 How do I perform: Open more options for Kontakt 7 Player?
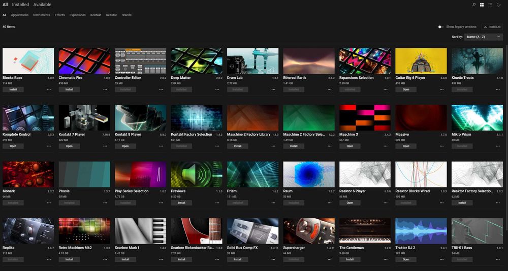point(105,146)
